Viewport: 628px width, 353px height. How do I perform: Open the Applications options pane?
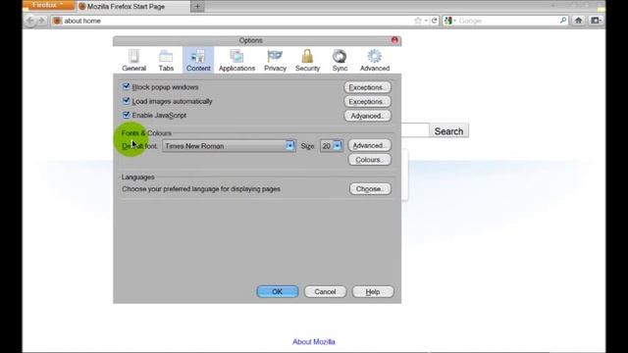[236, 61]
